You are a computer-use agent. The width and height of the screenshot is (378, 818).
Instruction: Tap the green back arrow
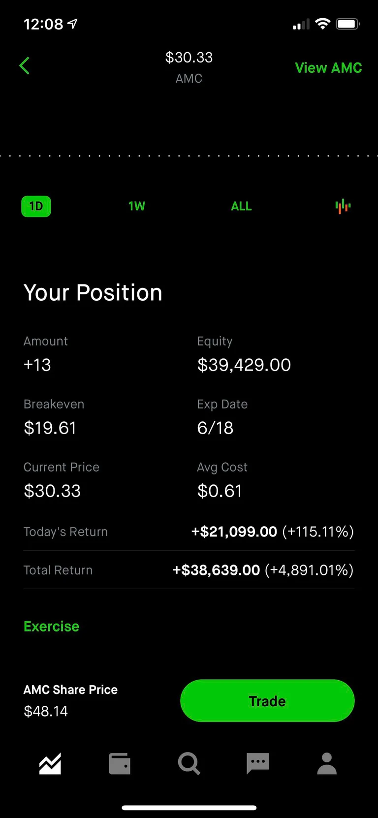(25, 65)
